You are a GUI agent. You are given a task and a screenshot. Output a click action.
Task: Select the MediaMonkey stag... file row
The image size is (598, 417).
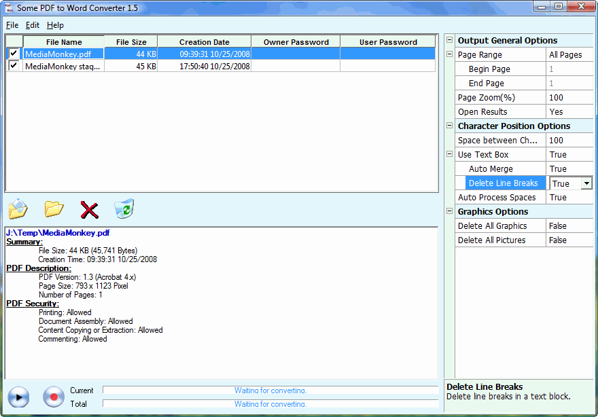(222, 66)
